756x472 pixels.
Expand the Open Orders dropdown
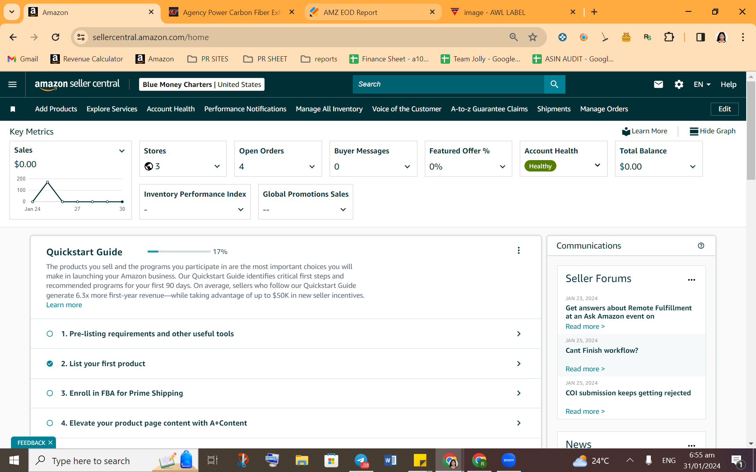(312, 167)
